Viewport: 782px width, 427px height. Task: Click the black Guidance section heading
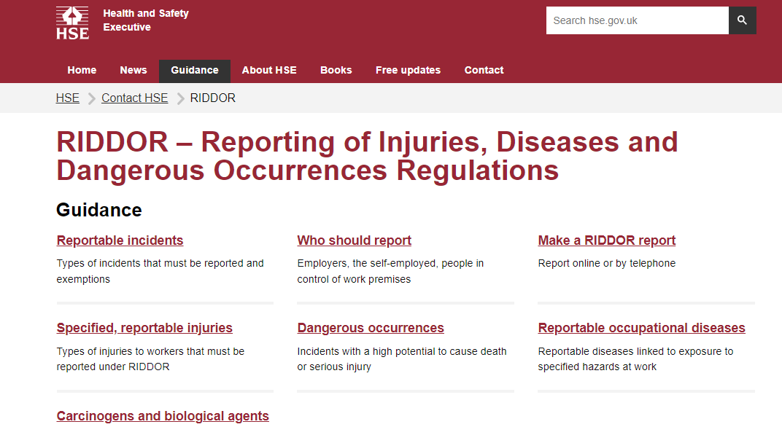98,211
